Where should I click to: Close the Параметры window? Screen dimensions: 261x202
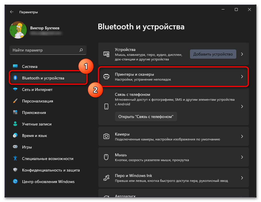(249, 9)
